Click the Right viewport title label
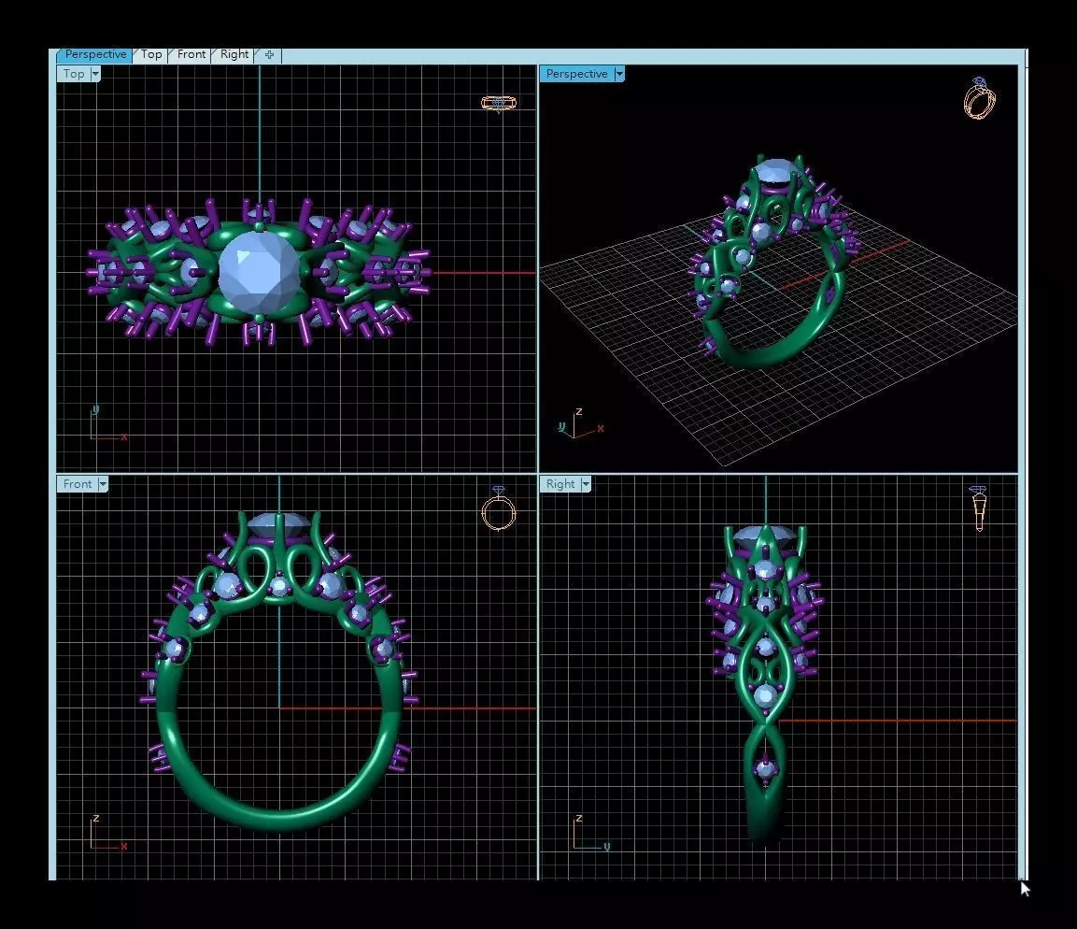 (x=560, y=484)
